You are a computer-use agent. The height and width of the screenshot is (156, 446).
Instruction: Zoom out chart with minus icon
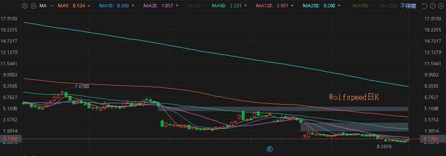pyautogui.click(x=433, y=6)
